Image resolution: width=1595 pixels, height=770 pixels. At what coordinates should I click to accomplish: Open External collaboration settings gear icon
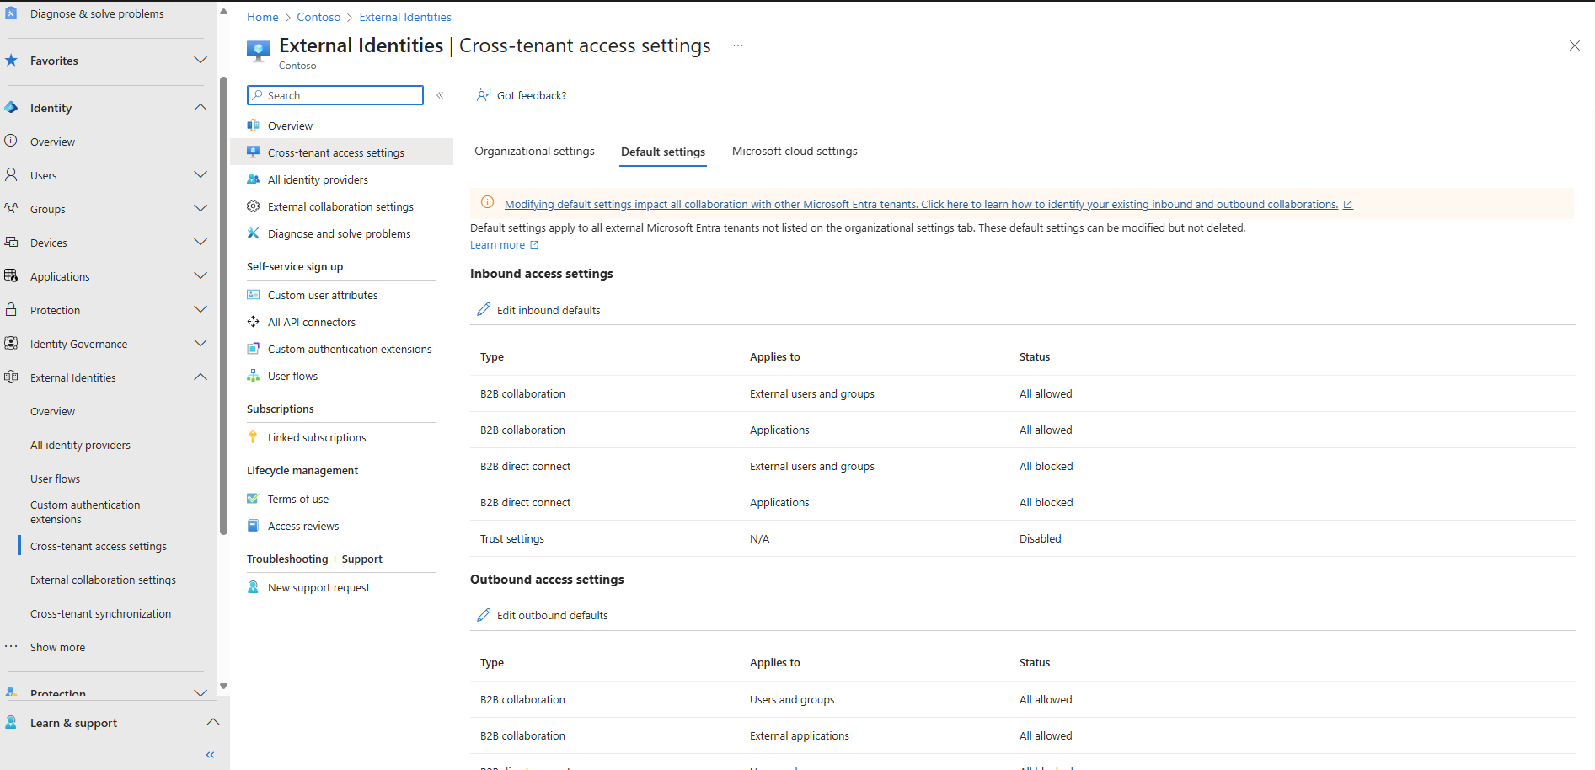(253, 206)
